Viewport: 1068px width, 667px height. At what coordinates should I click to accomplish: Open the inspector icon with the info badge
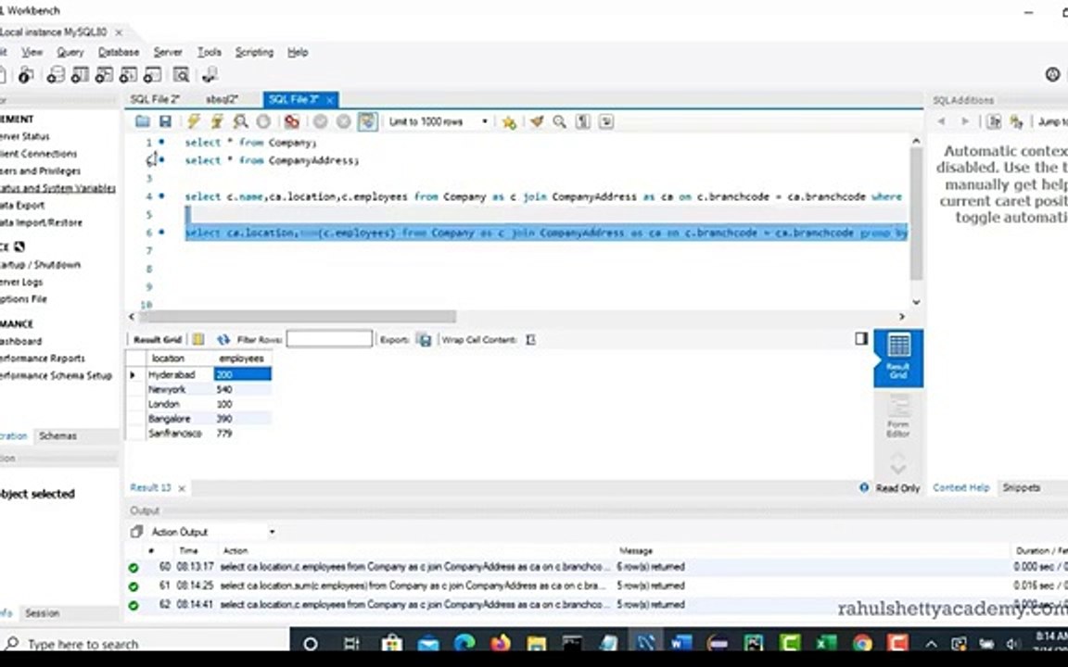(x=26, y=75)
